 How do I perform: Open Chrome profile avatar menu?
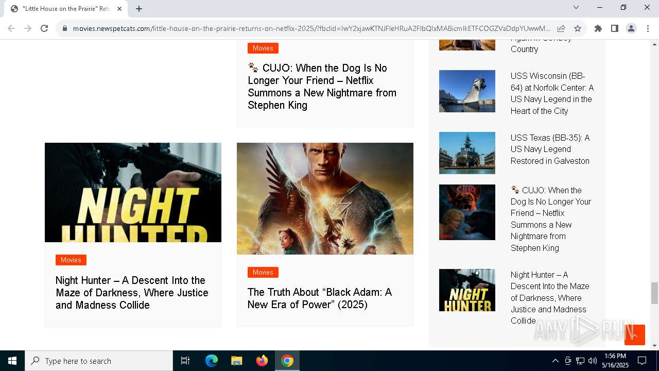pos(631,28)
